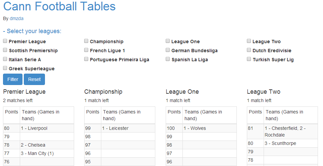This screenshot has width=323, height=166.
Task: Tick the Greek Superleague checkbox
Action: click(x=5, y=68)
